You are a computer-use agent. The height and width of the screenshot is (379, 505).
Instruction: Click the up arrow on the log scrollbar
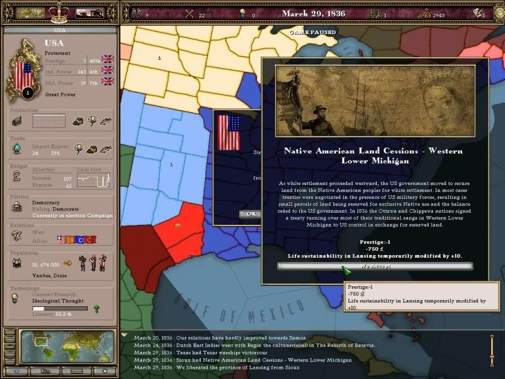492,336
